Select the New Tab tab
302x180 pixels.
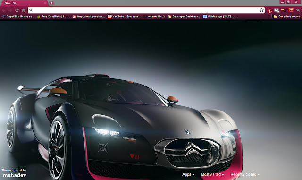[24, 3]
